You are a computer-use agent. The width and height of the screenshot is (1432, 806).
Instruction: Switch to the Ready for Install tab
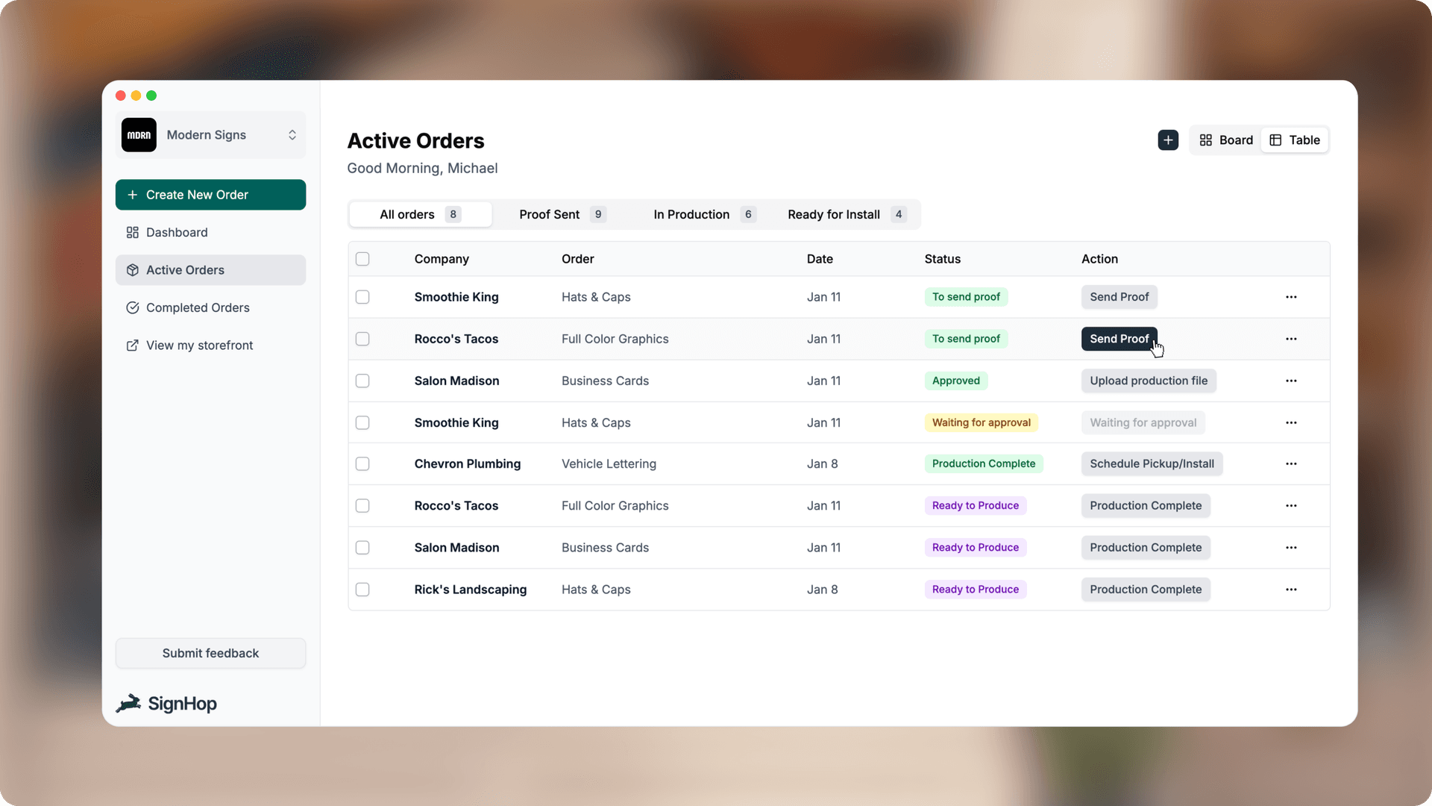[x=847, y=214]
